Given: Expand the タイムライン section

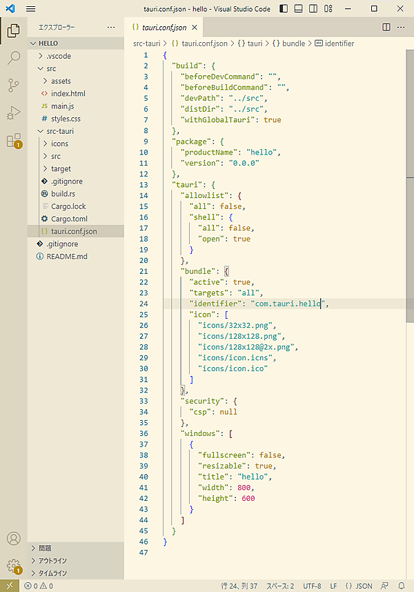Looking at the screenshot, I should point(52,573).
